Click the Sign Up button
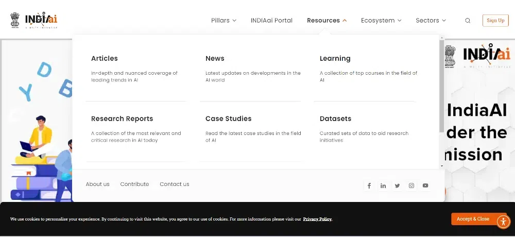The image size is (515, 237). pos(495,21)
